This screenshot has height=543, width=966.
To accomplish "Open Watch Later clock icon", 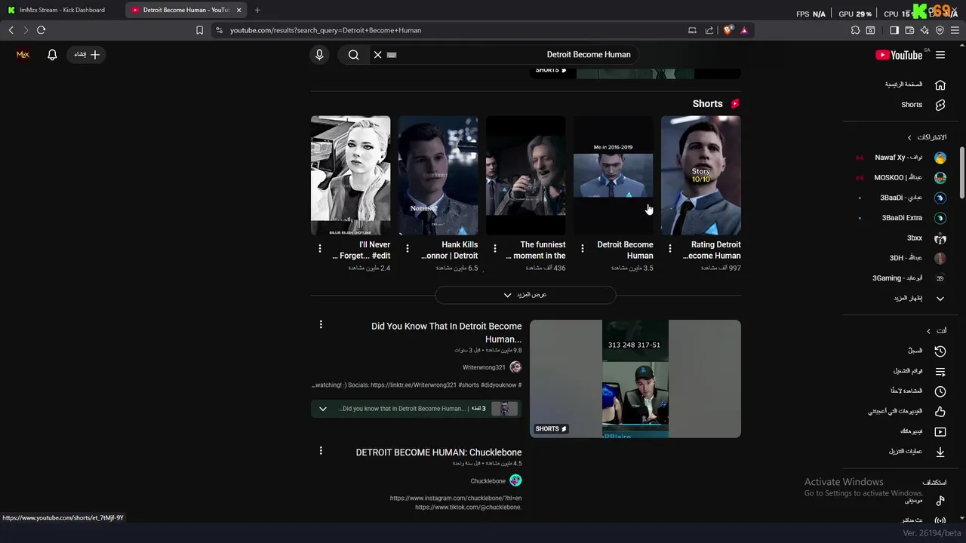I will click(940, 391).
